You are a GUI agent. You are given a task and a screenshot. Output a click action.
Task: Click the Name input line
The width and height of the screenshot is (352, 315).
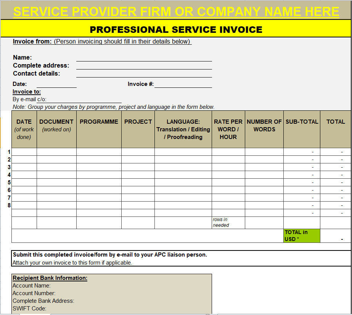(144, 58)
